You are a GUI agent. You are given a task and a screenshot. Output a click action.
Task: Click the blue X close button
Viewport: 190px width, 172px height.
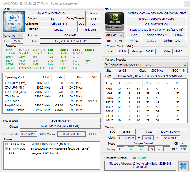[x=183, y=166]
